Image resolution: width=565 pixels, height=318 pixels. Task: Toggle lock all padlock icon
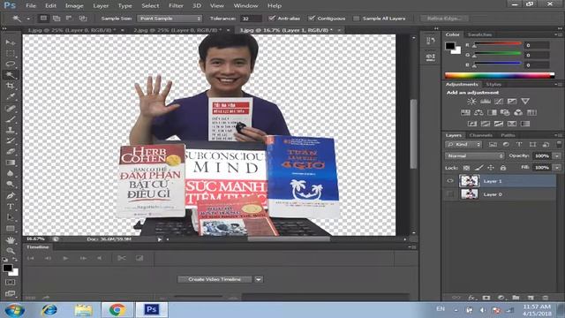coord(503,168)
